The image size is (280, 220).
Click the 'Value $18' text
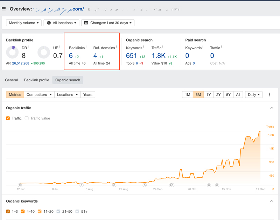pyautogui.click(x=159, y=63)
